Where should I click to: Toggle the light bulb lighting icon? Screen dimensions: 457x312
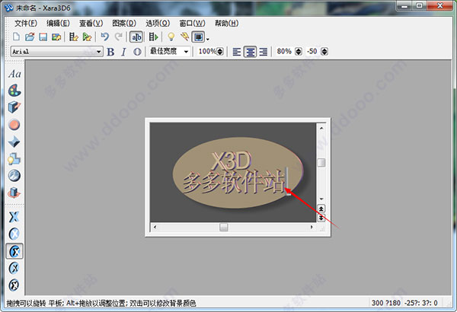pos(171,37)
